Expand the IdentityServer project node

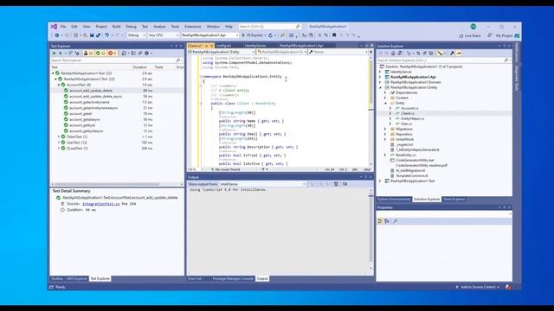[381, 72]
